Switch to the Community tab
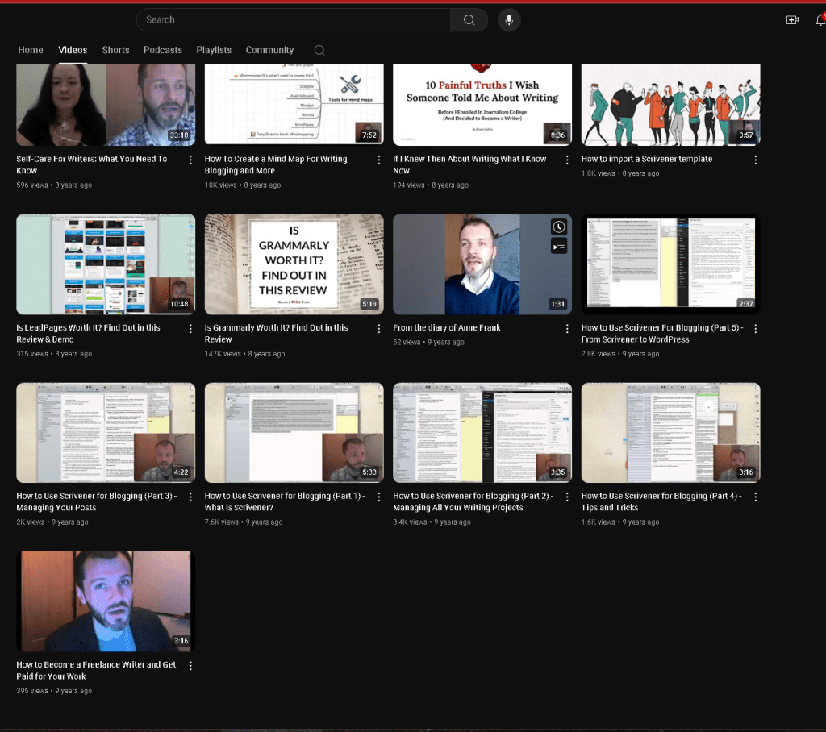 pos(269,50)
